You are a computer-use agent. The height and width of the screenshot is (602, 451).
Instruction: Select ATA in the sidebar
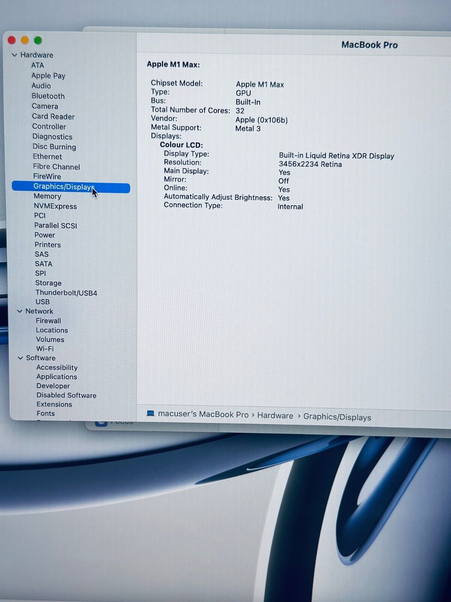click(38, 65)
